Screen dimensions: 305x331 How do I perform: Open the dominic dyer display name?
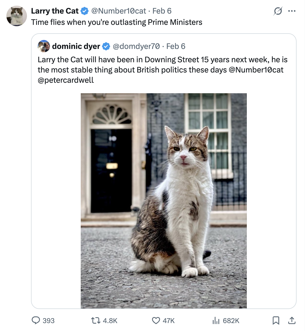point(76,46)
